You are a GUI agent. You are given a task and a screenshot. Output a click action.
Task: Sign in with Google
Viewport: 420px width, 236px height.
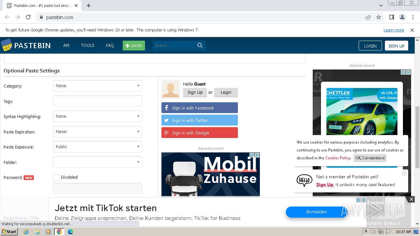point(199,133)
